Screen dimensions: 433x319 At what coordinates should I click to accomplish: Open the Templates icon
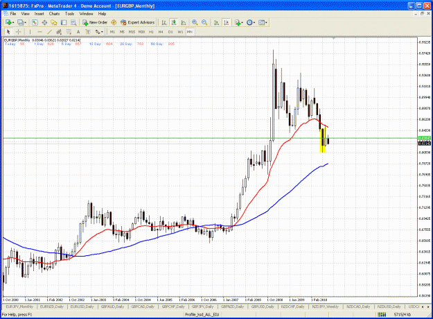tap(261, 22)
